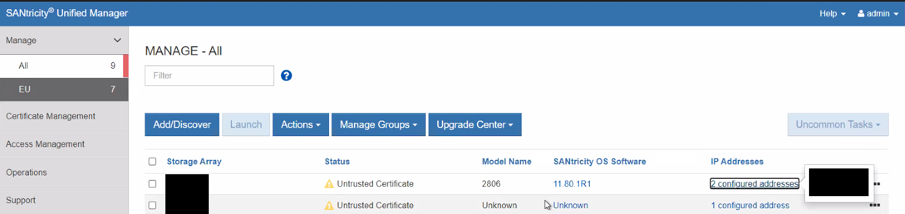
Task: Sort by Status column header
Action: point(337,162)
